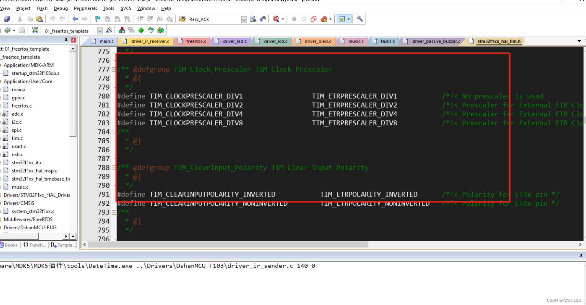Show editor tab list dropdown arrow

tap(579, 41)
